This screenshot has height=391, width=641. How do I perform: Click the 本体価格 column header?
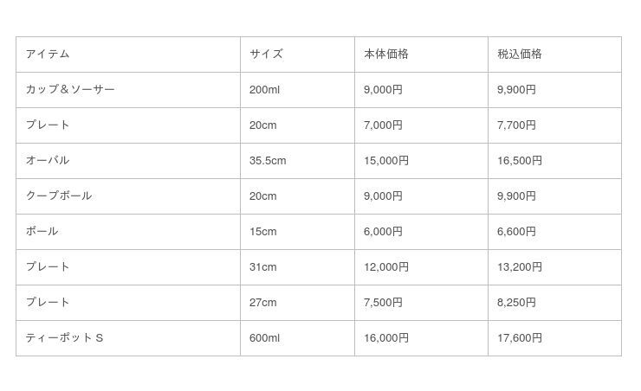385,54
